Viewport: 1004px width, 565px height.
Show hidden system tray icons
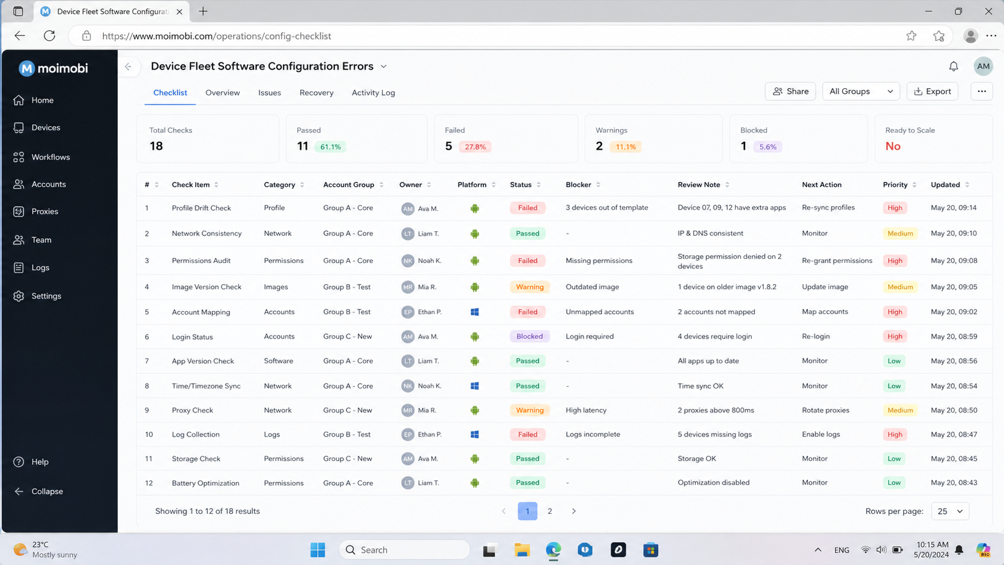[x=818, y=550]
